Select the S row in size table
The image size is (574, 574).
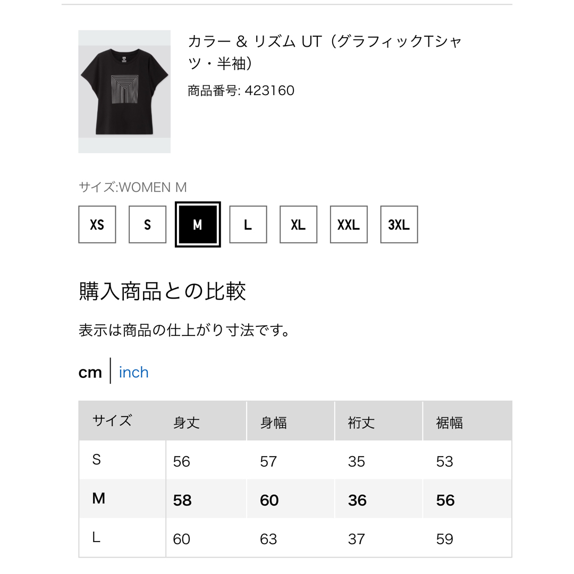coord(295,460)
